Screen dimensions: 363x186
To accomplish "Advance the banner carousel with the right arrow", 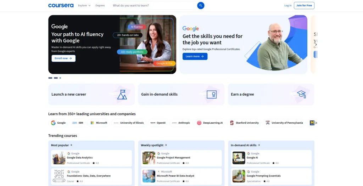I will 316,44.
